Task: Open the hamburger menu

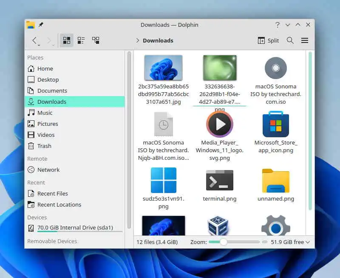Action: pos(305,40)
